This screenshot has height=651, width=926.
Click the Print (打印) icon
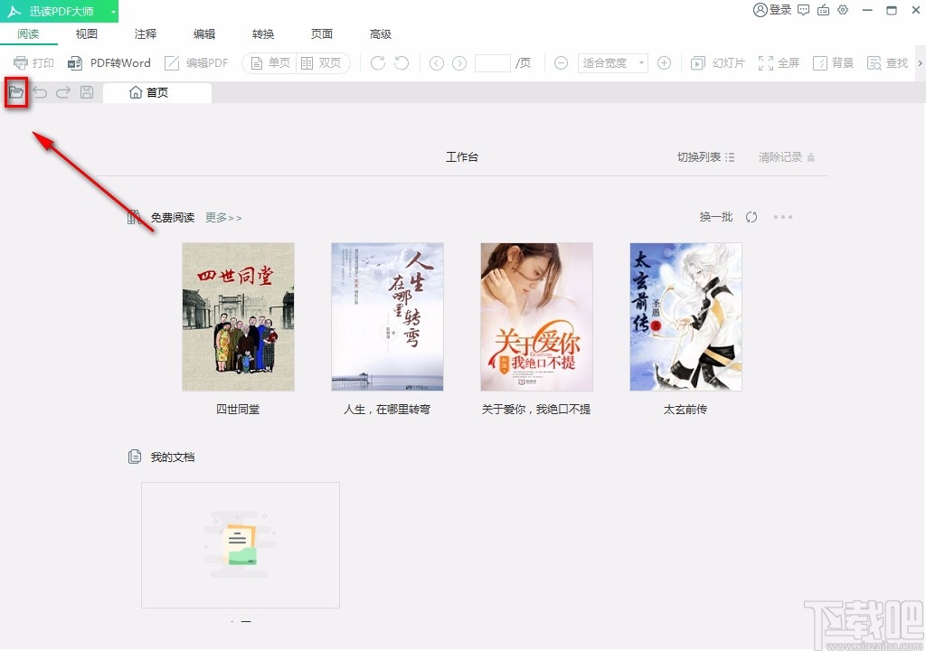click(x=33, y=62)
